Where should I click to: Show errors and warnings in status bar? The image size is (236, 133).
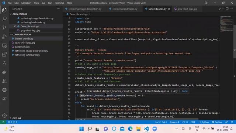pyautogui.click(x=13, y=122)
